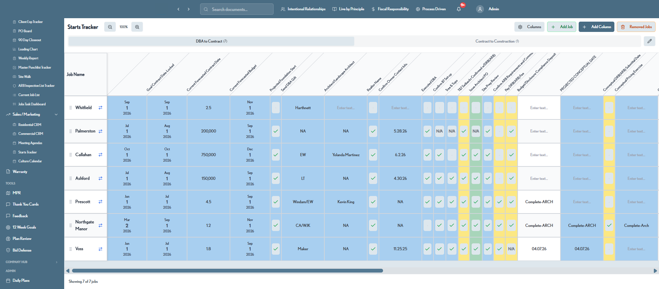Click the zoom out magnifier icon
Image resolution: width=659 pixels, height=289 pixels.
pyautogui.click(x=110, y=27)
